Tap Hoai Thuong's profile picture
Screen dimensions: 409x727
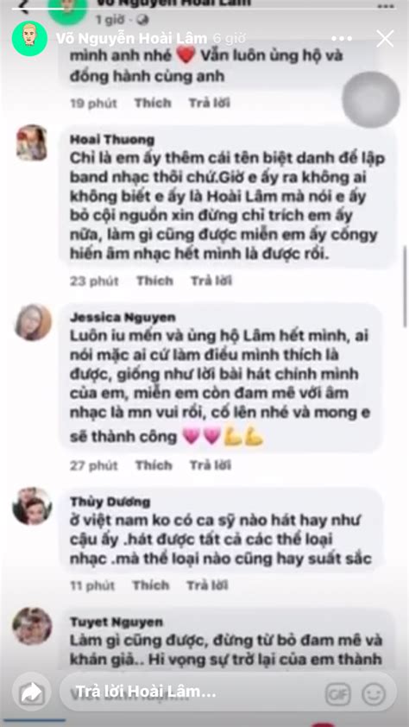click(32, 142)
